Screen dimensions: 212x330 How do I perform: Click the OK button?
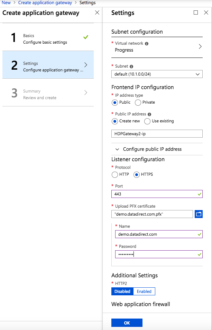coord(127,323)
